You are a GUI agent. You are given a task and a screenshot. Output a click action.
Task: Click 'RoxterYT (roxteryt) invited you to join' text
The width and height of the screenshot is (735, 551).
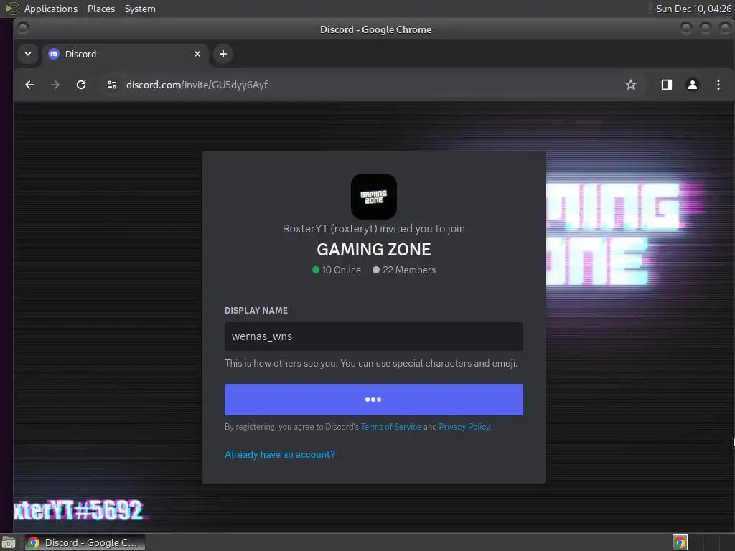pyautogui.click(x=373, y=229)
